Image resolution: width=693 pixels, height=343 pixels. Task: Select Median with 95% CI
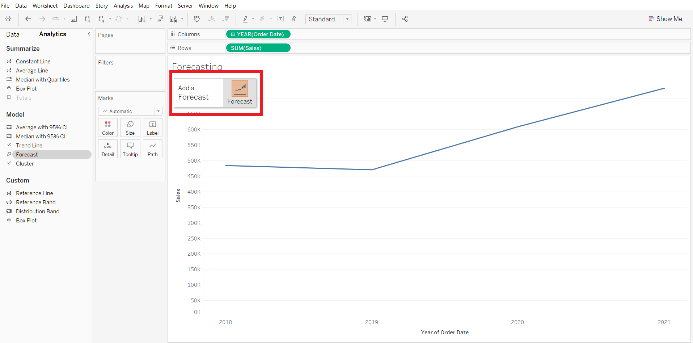(41, 137)
